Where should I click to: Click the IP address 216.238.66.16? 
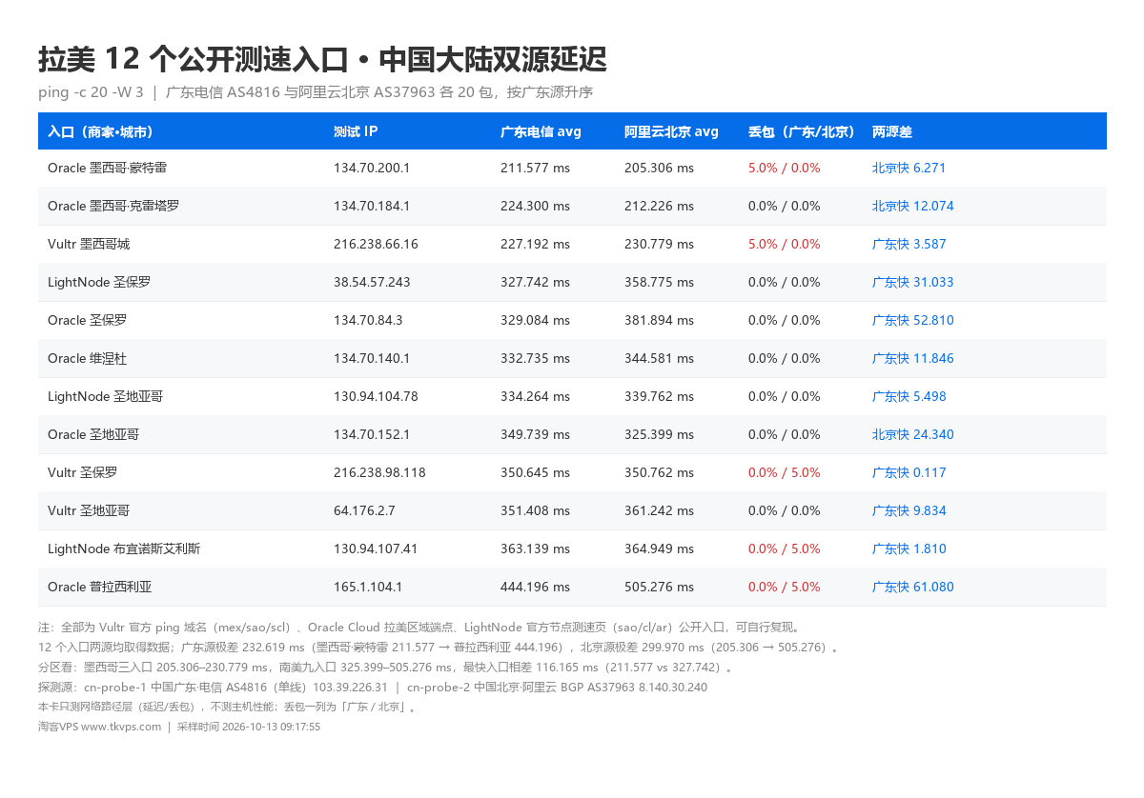[376, 244]
